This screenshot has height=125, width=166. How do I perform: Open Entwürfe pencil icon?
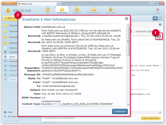[x=5, y=66]
